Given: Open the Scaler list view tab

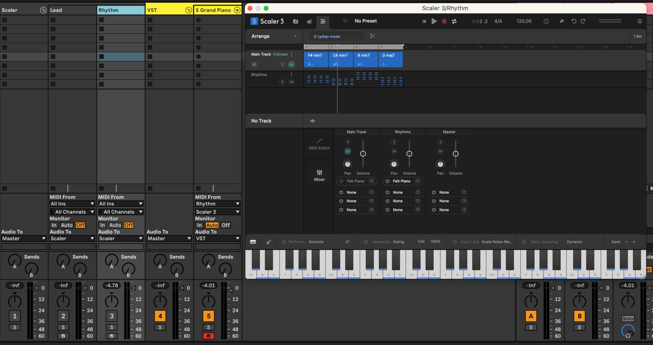Looking at the screenshot, I should (x=323, y=21).
